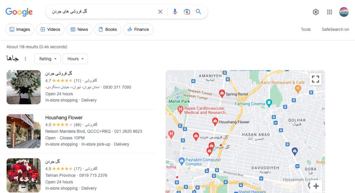This screenshot has height=193, width=355.
Task: Click the Mellat Park map label
Action: tap(179, 101)
